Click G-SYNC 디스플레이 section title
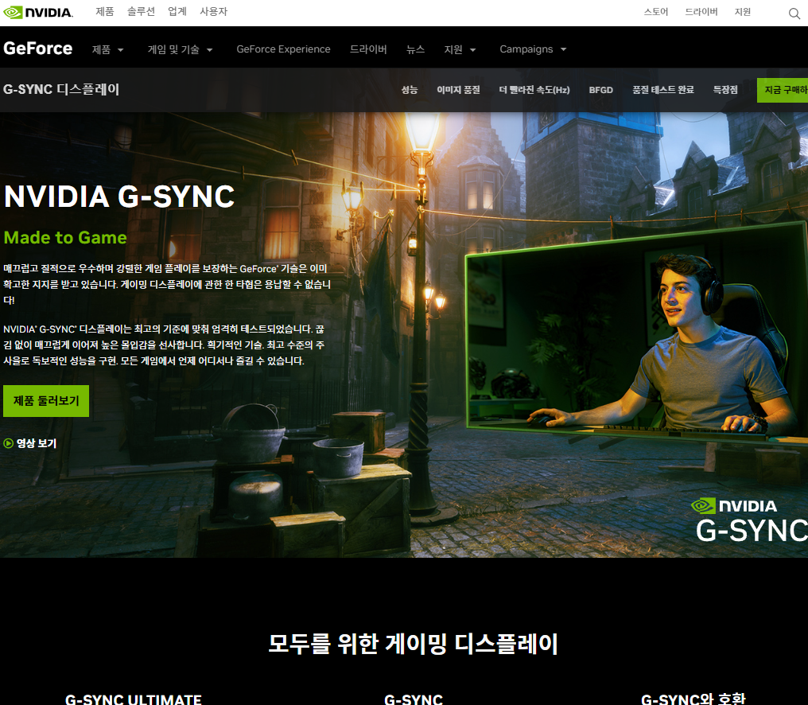808x705 pixels. (x=61, y=89)
